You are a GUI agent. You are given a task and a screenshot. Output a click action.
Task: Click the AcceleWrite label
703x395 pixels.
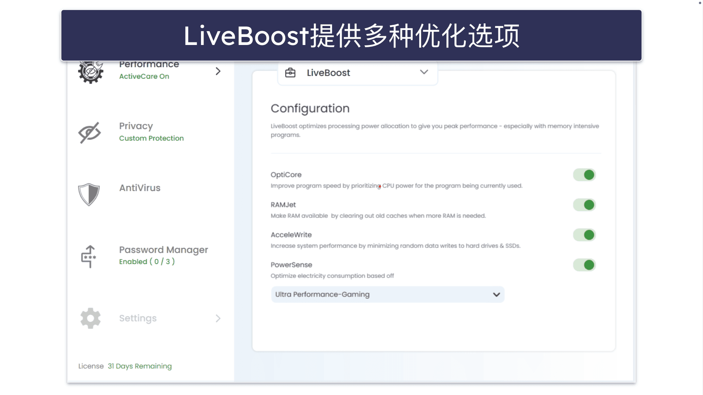click(x=291, y=235)
